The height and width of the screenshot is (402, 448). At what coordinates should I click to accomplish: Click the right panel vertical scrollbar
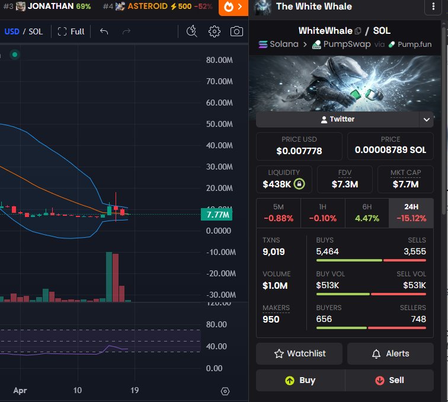[444, 120]
